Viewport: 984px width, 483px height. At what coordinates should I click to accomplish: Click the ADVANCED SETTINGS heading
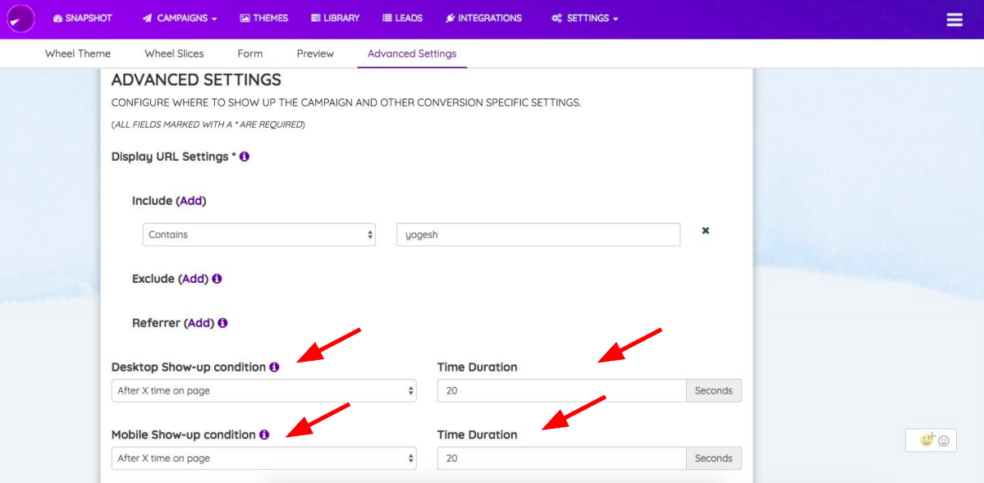196,80
